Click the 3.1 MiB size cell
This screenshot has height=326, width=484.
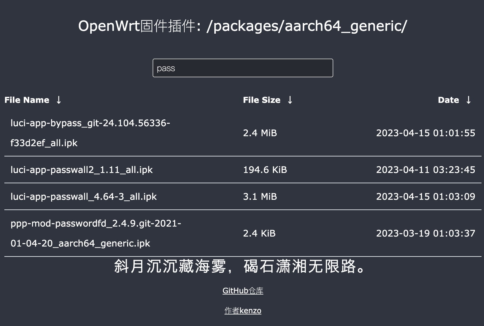click(x=260, y=197)
